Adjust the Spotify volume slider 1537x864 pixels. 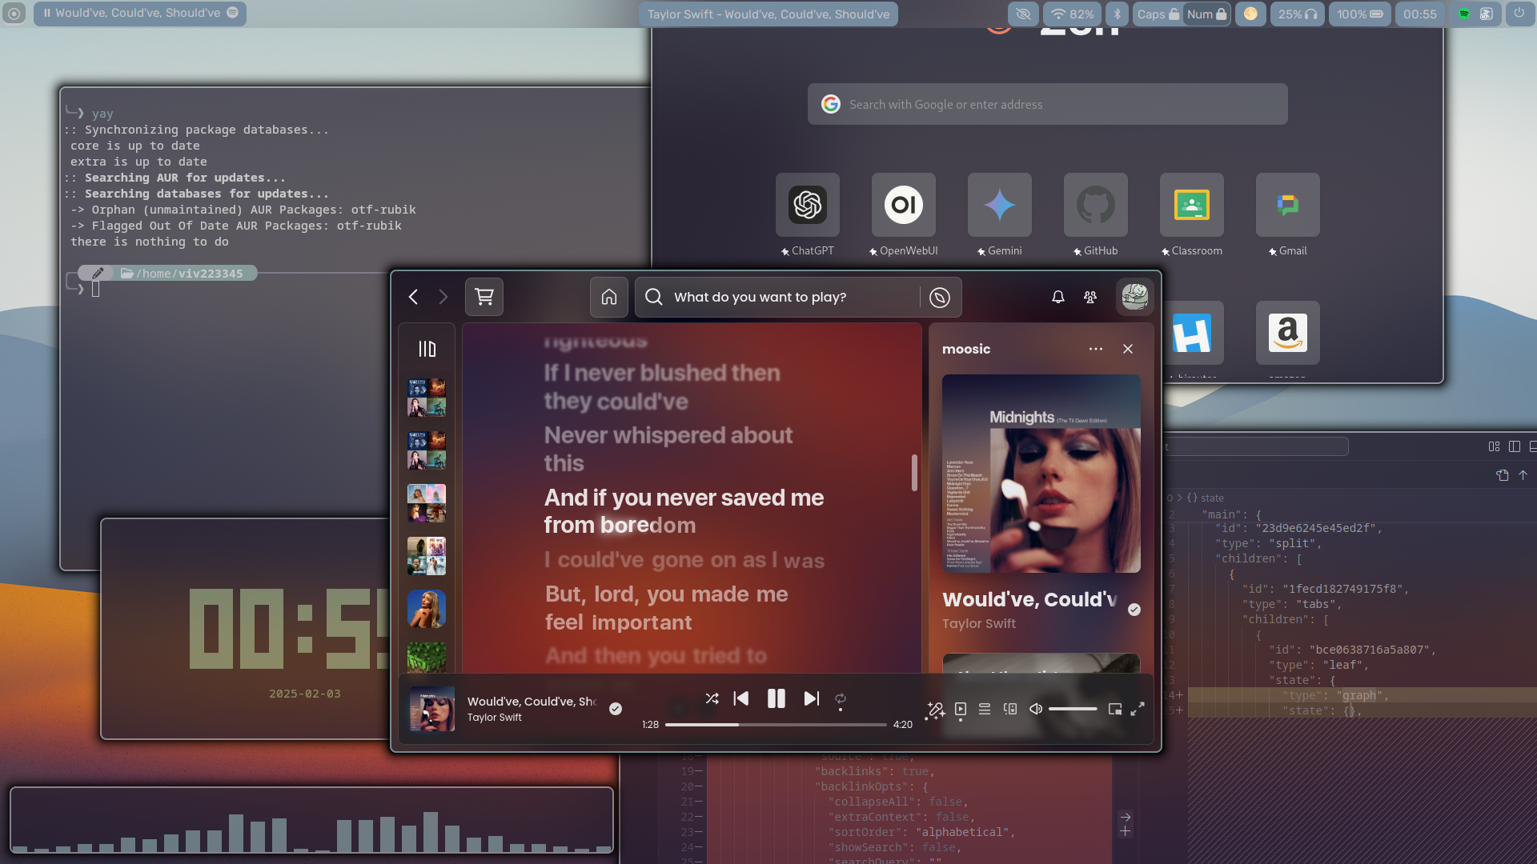[x=1073, y=709]
